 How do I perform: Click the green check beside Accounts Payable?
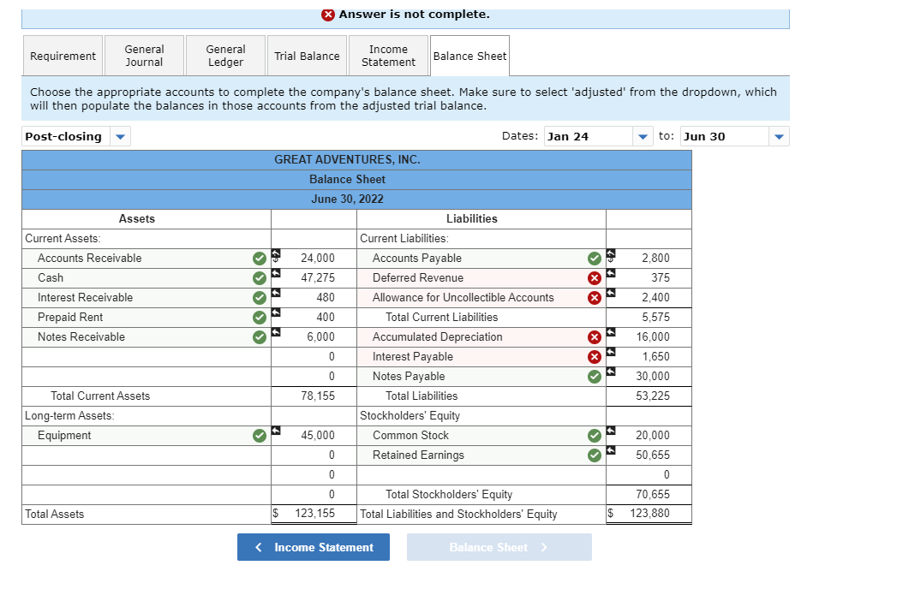tap(595, 259)
